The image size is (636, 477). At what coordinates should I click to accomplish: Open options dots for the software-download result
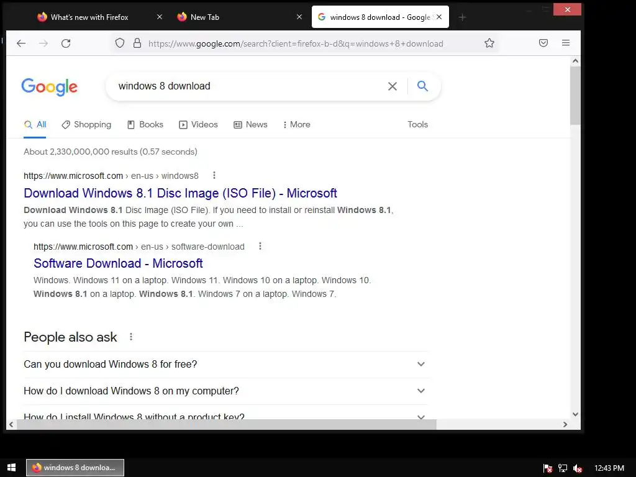[x=260, y=246]
